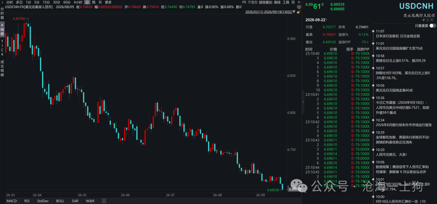Show the BOLL indicator
437x204 pixels.
click(60, 201)
